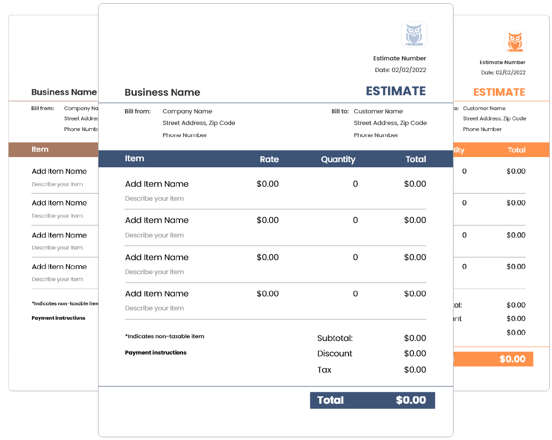Image resolution: width=552 pixels, height=440 pixels.
Task: Click the Quantity column header in navy bar
Action: 338,159
